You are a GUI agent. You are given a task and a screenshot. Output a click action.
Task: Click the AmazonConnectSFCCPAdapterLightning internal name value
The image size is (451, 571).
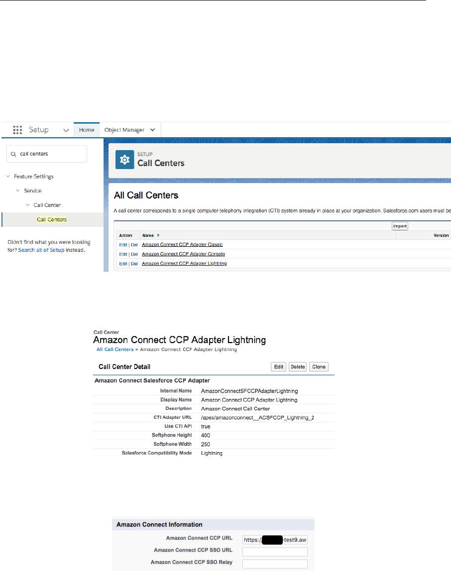click(x=249, y=391)
